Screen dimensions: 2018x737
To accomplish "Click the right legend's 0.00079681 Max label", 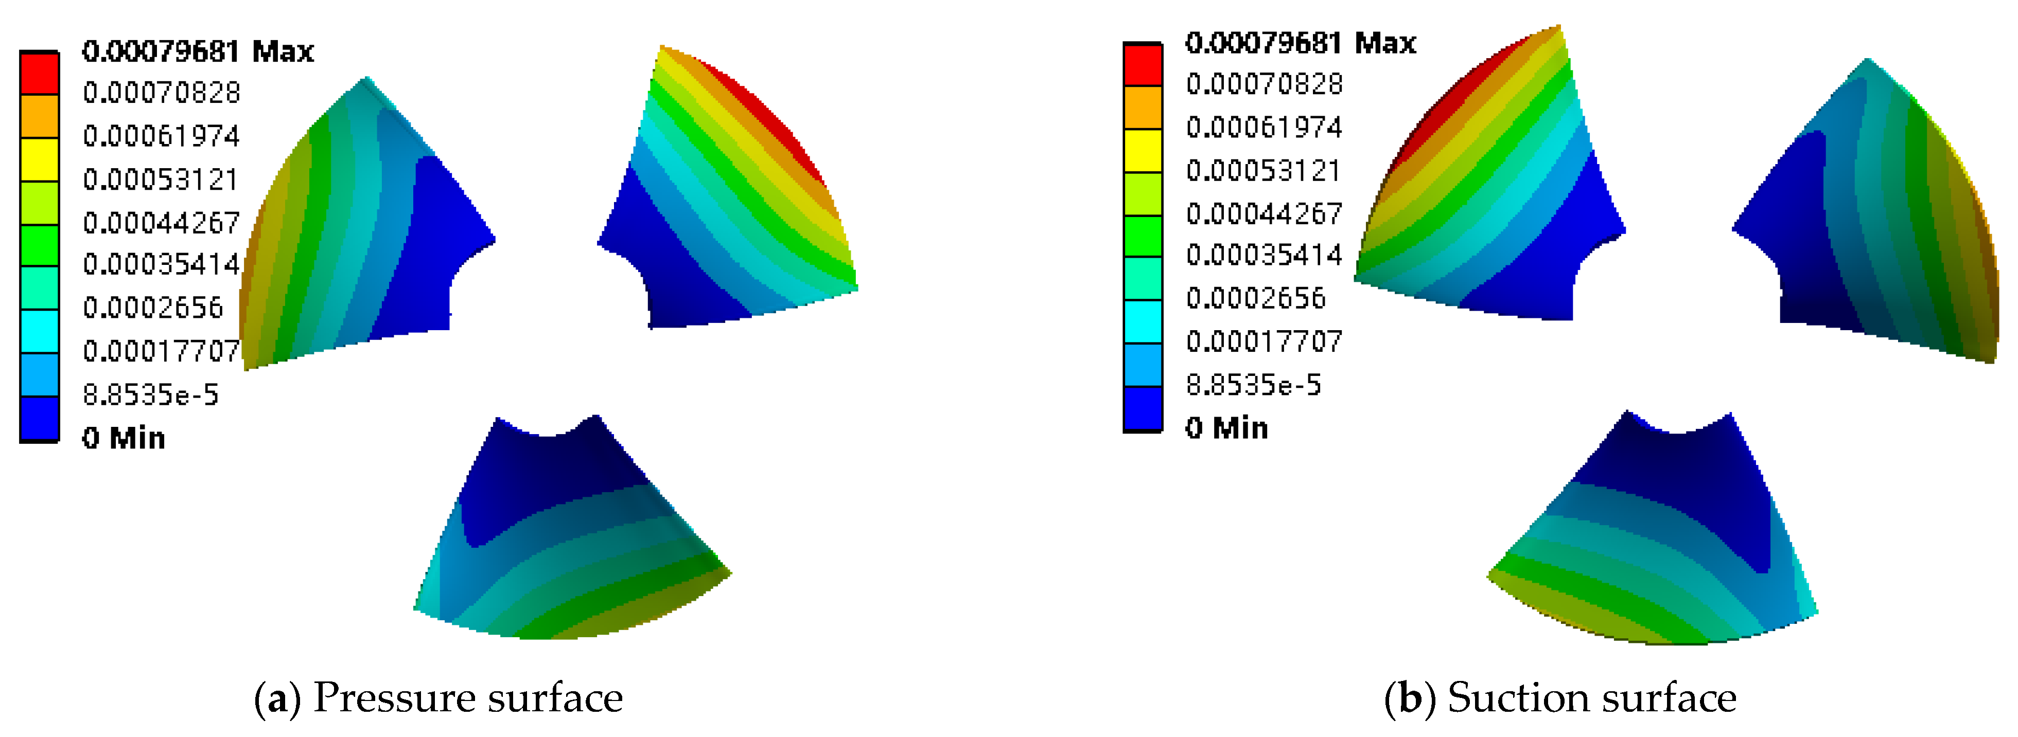I will (x=1301, y=43).
